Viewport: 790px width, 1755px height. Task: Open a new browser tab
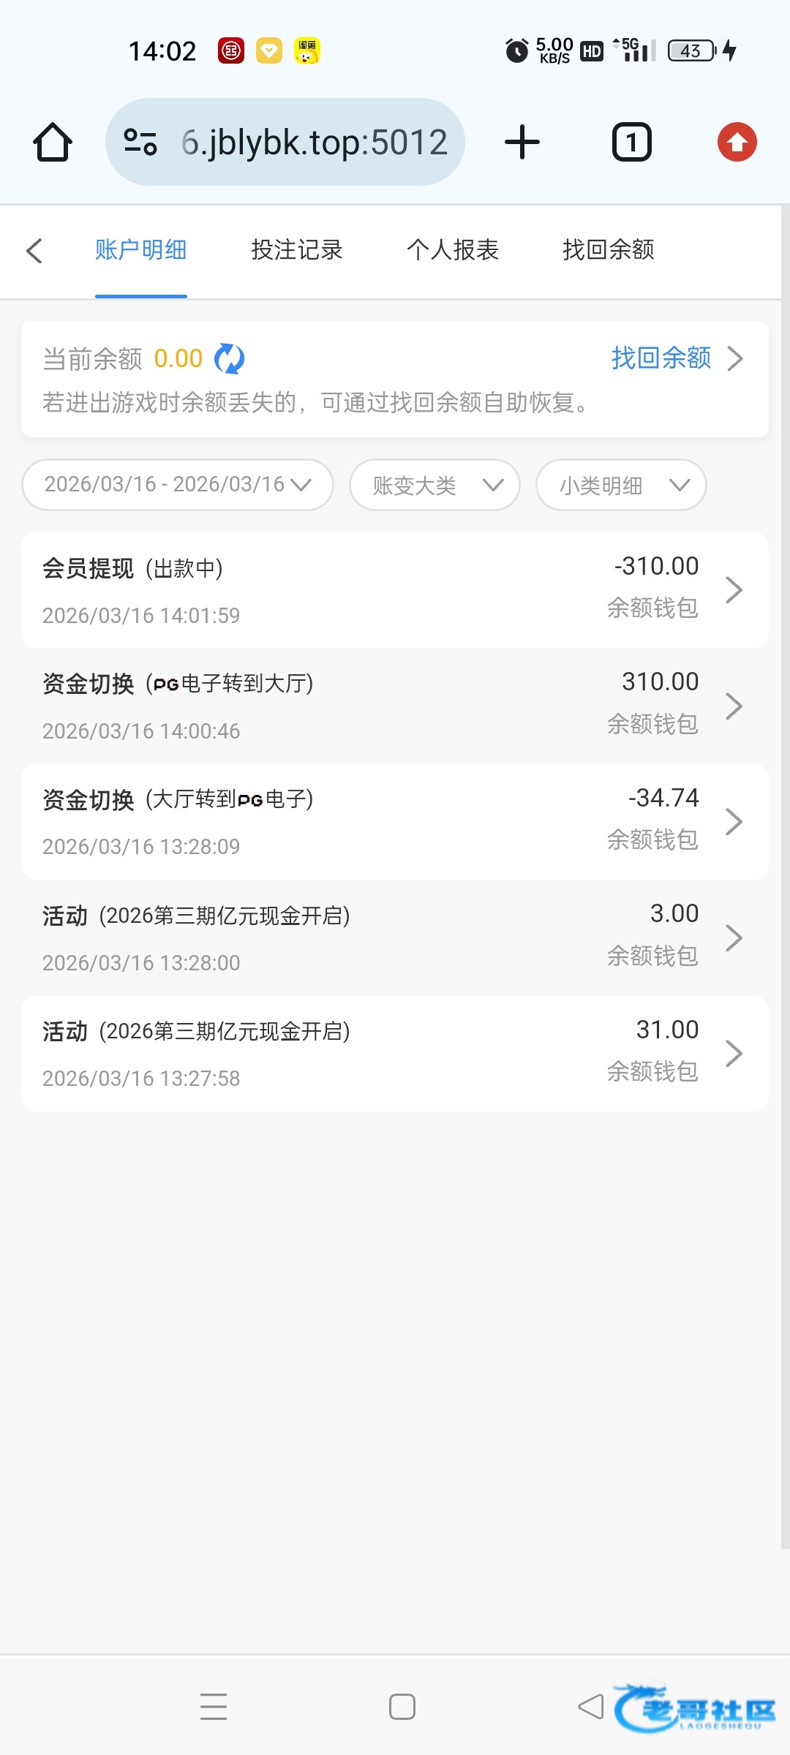pos(522,142)
